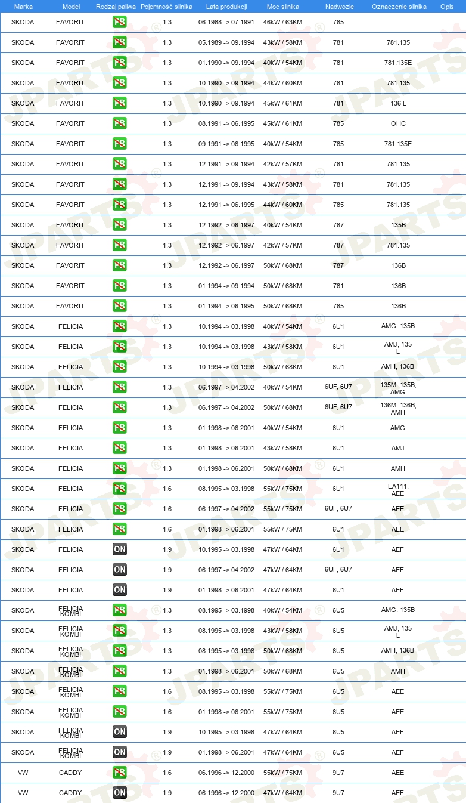Image resolution: width=466 pixels, height=803 pixels.
Task: Select petrol icon in FAVORIT 09.1991 row
Action: coord(119,144)
